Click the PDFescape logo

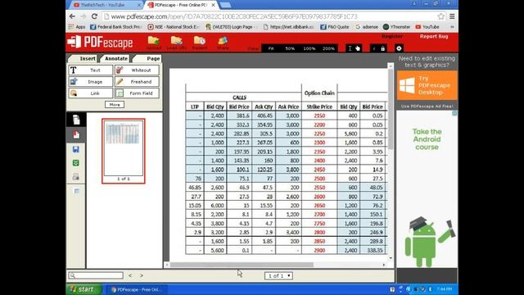[x=100, y=42]
